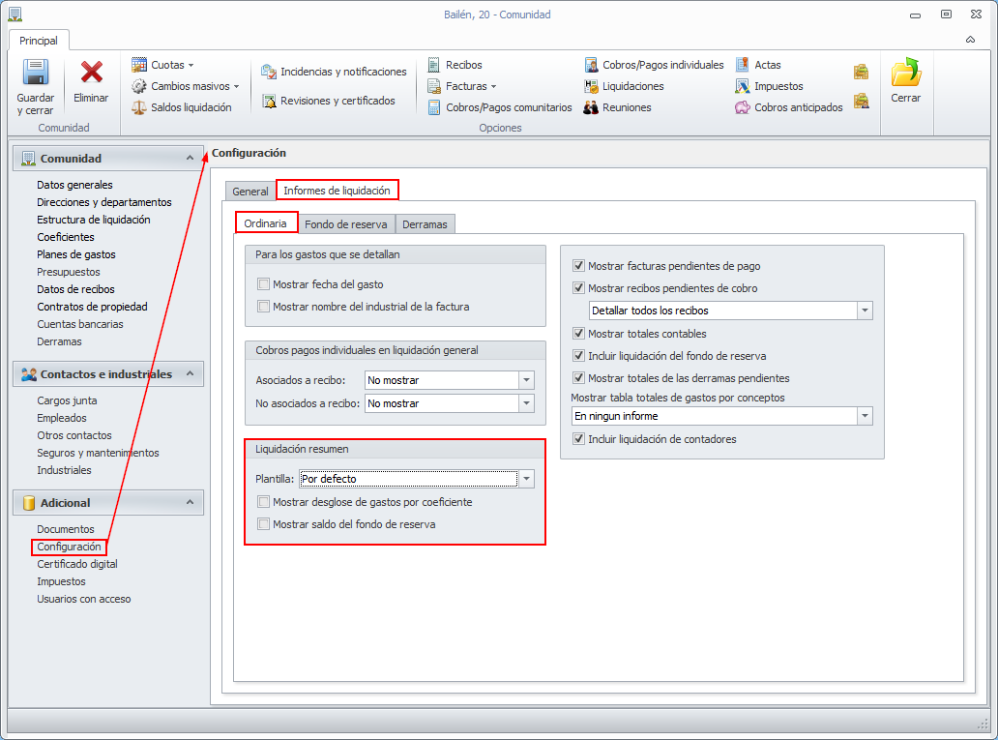The height and width of the screenshot is (740, 998).
Task: Enable Mostrar nombre del industrial de la factura
Action: [263, 307]
